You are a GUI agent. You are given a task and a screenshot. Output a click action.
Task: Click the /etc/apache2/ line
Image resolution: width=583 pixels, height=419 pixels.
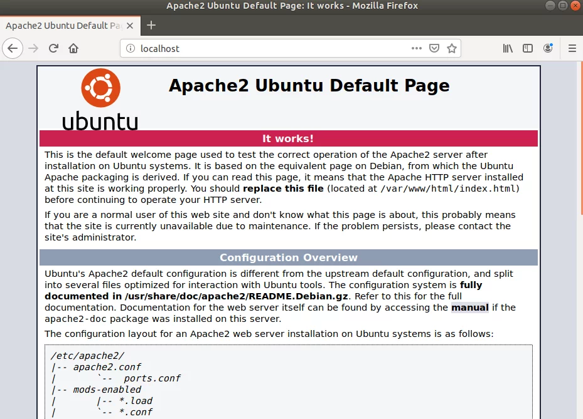[x=87, y=356]
